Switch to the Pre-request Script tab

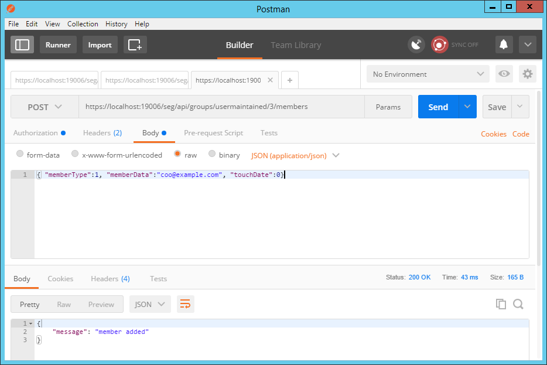213,133
